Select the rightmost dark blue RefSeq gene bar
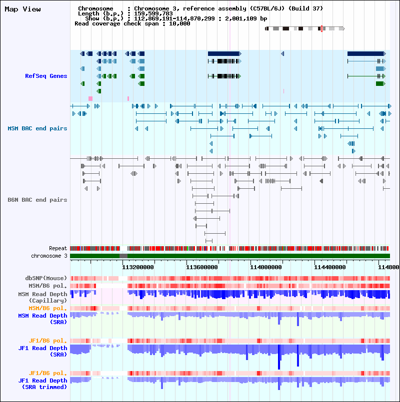This screenshot has width=400, height=402. (366, 53)
